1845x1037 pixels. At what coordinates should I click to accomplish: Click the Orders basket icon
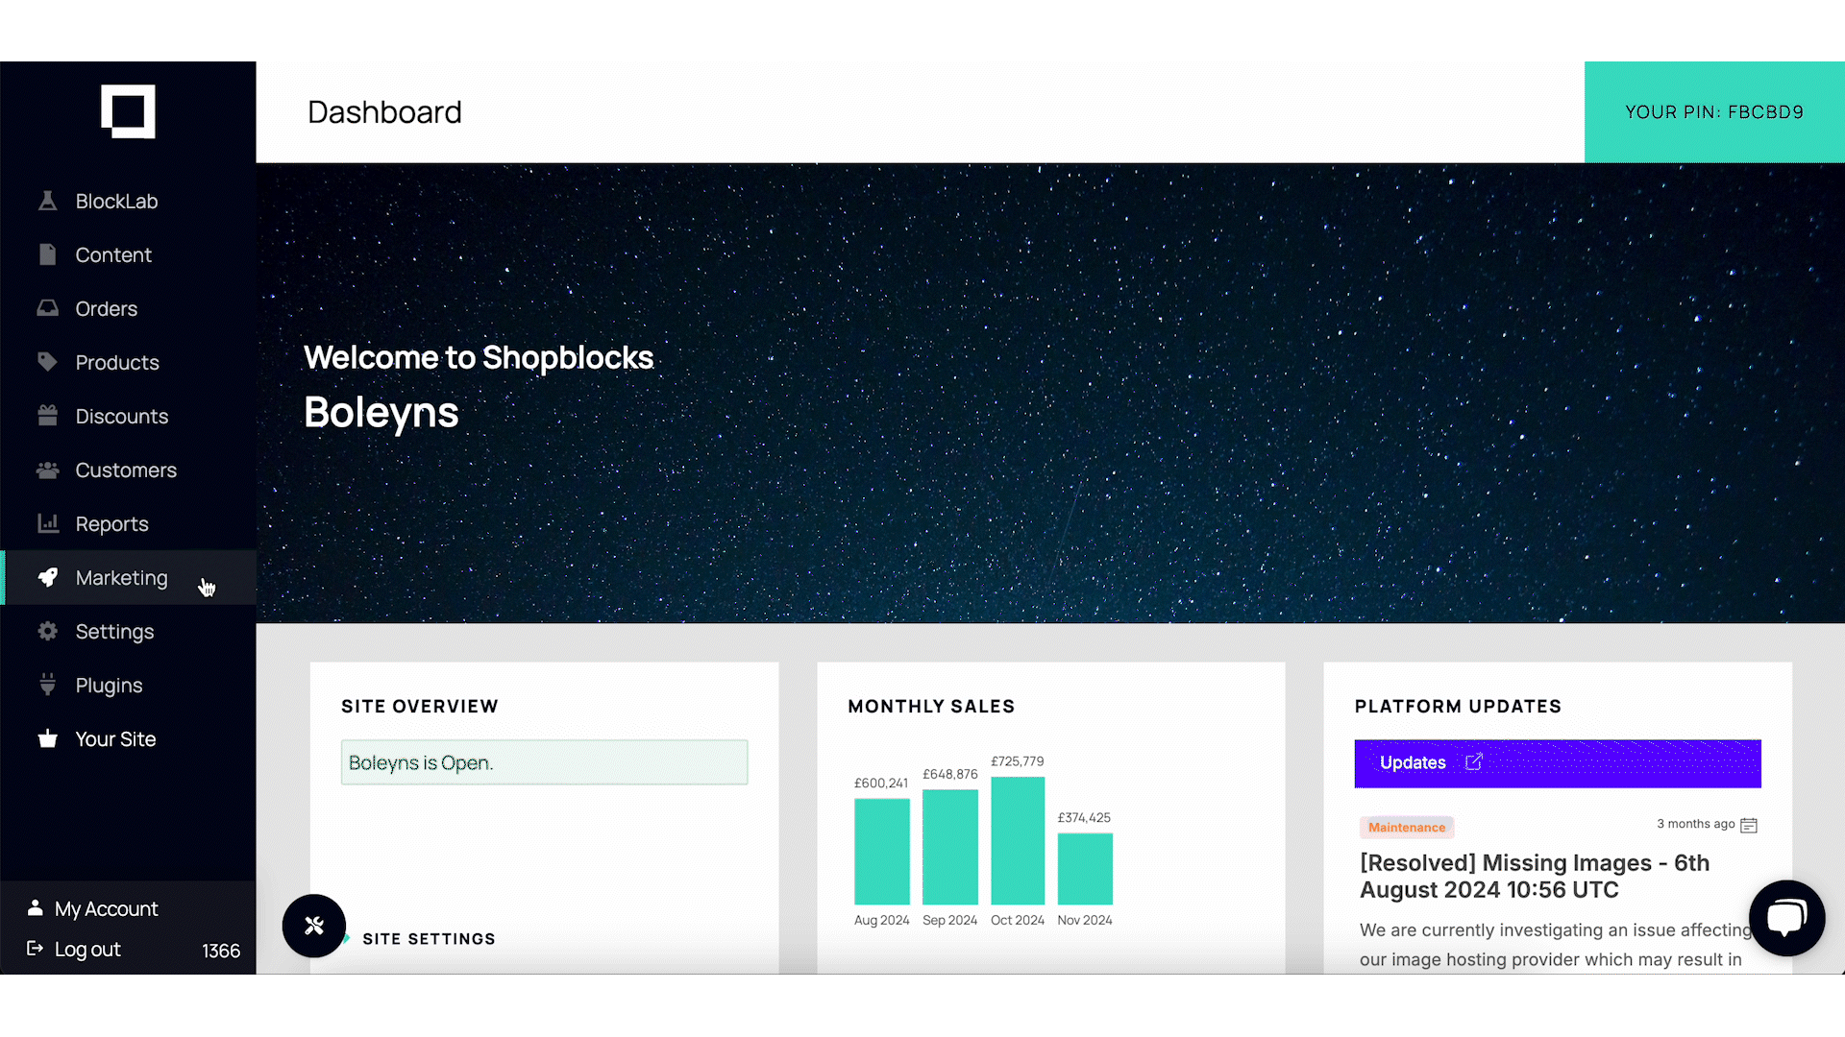pos(48,308)
